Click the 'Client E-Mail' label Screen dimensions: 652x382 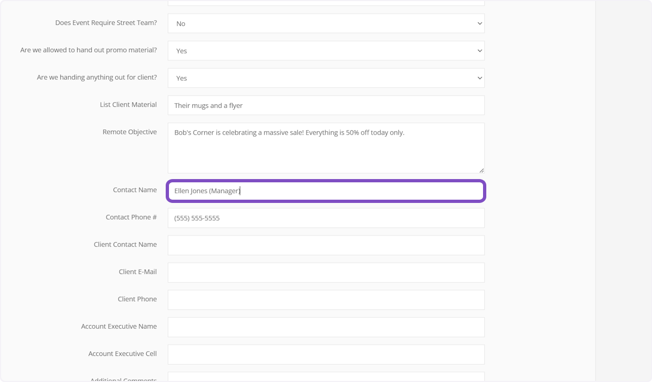137,272
